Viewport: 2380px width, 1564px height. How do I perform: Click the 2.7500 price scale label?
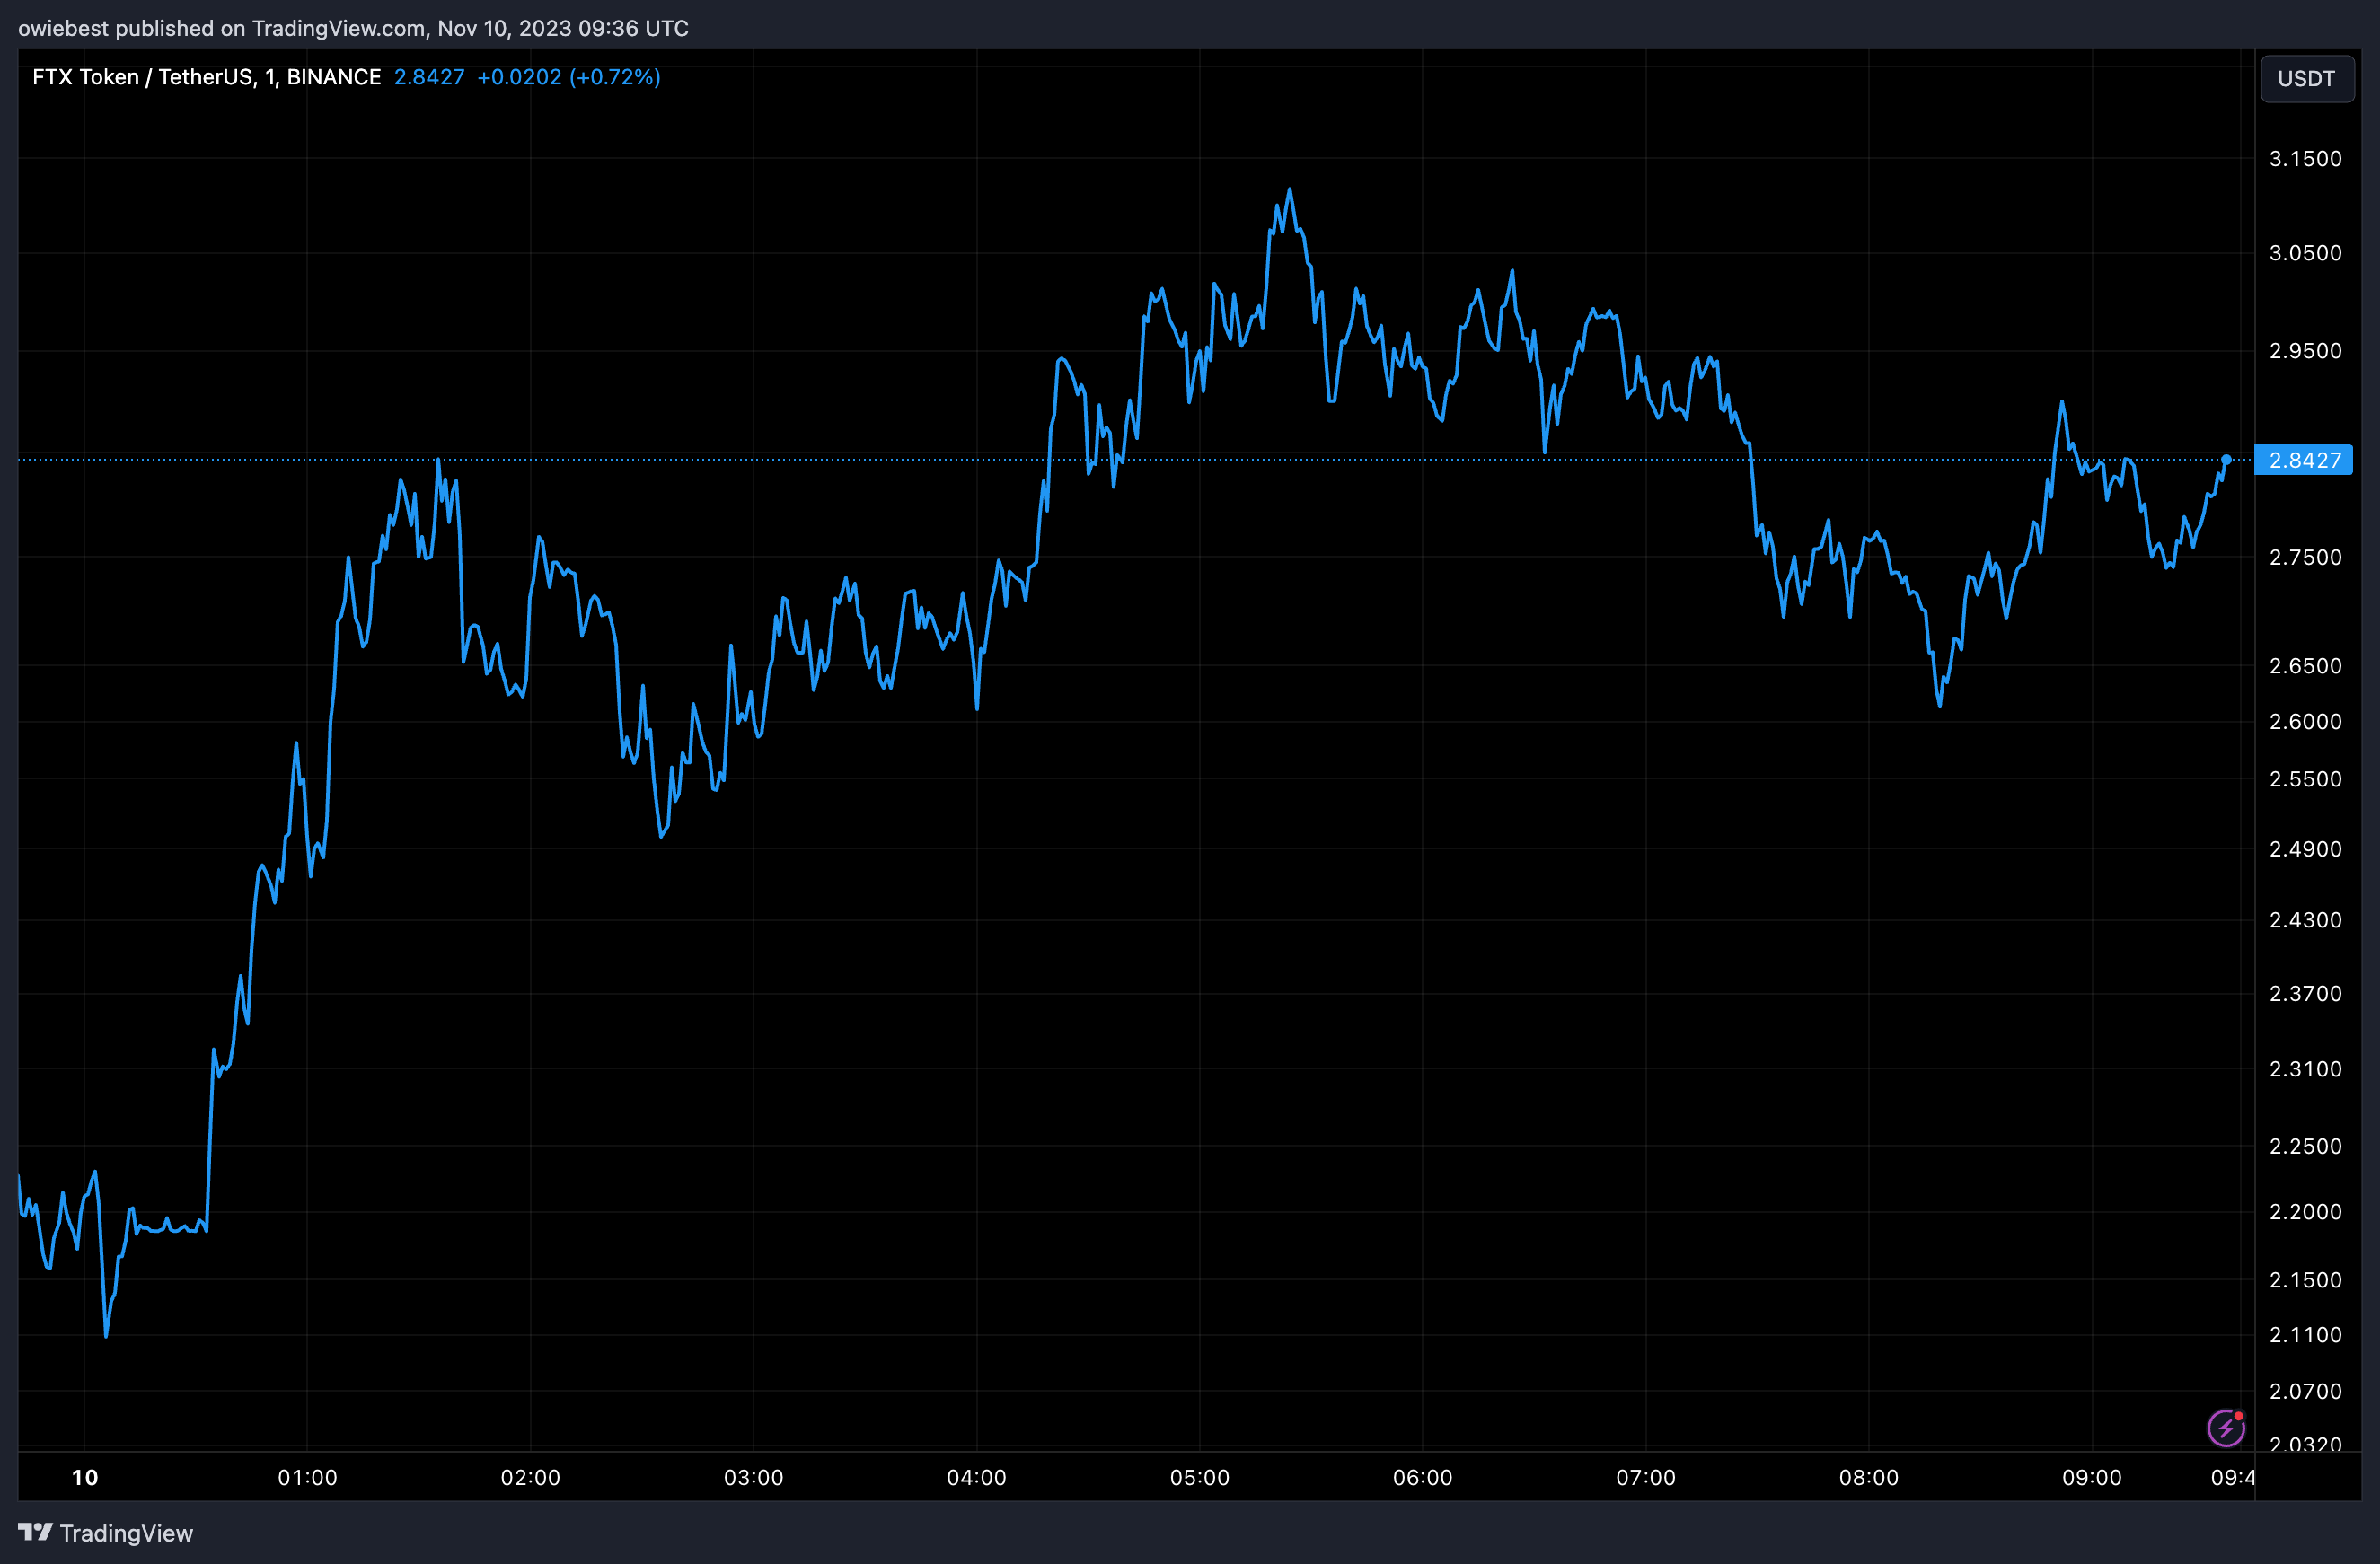(2305, 558)
